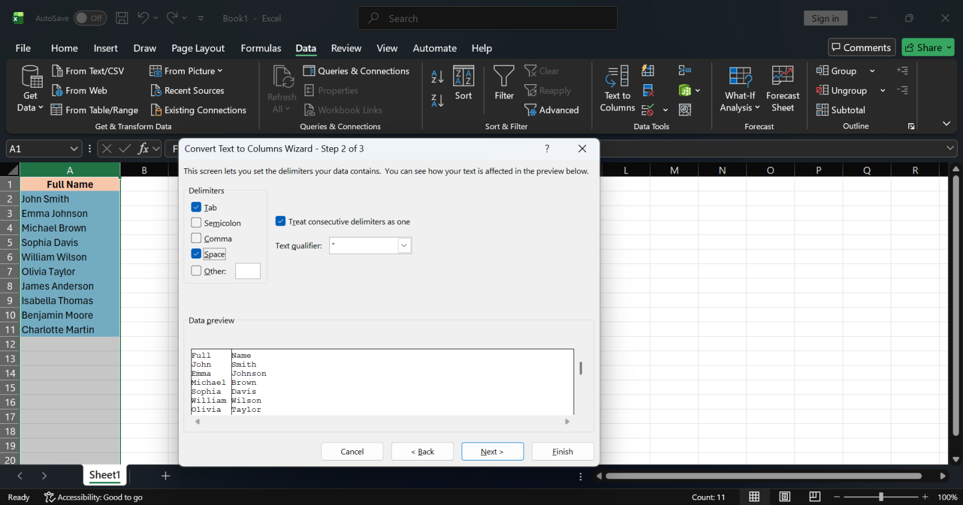Image resolution: width=963 pixels, height=505 pixels.
Task: Open the Page Layout tab
Action: (x=197, y=48)
